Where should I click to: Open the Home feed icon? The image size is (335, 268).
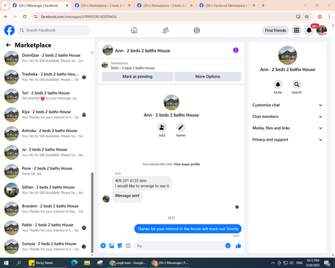134,30
